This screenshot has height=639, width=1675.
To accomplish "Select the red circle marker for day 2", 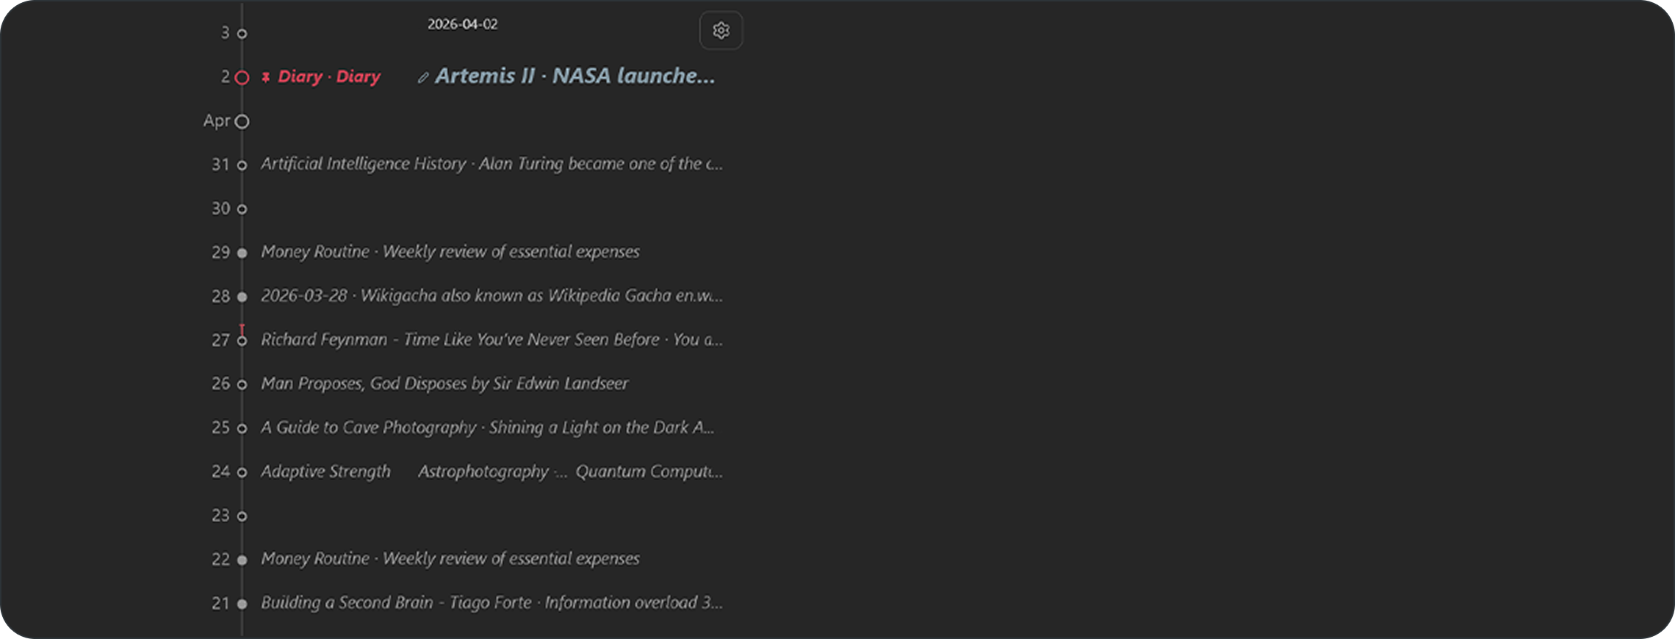I will (x=242, y=78).
